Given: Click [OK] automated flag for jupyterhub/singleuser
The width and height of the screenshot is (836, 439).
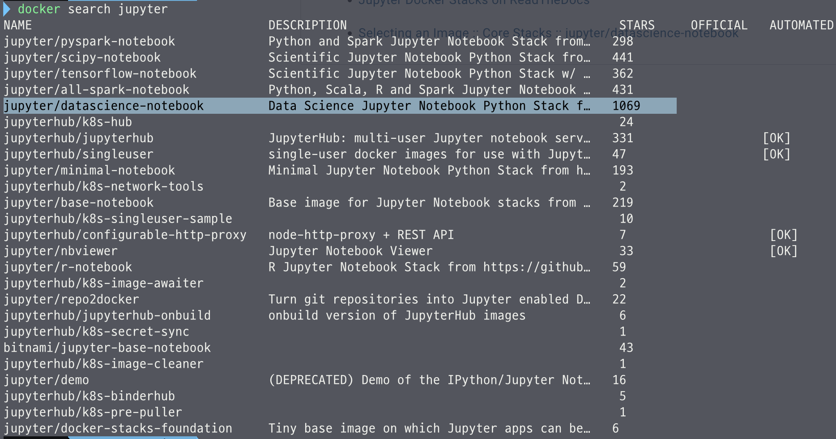Looking at the screenshot, I should [x=776, y=154].
